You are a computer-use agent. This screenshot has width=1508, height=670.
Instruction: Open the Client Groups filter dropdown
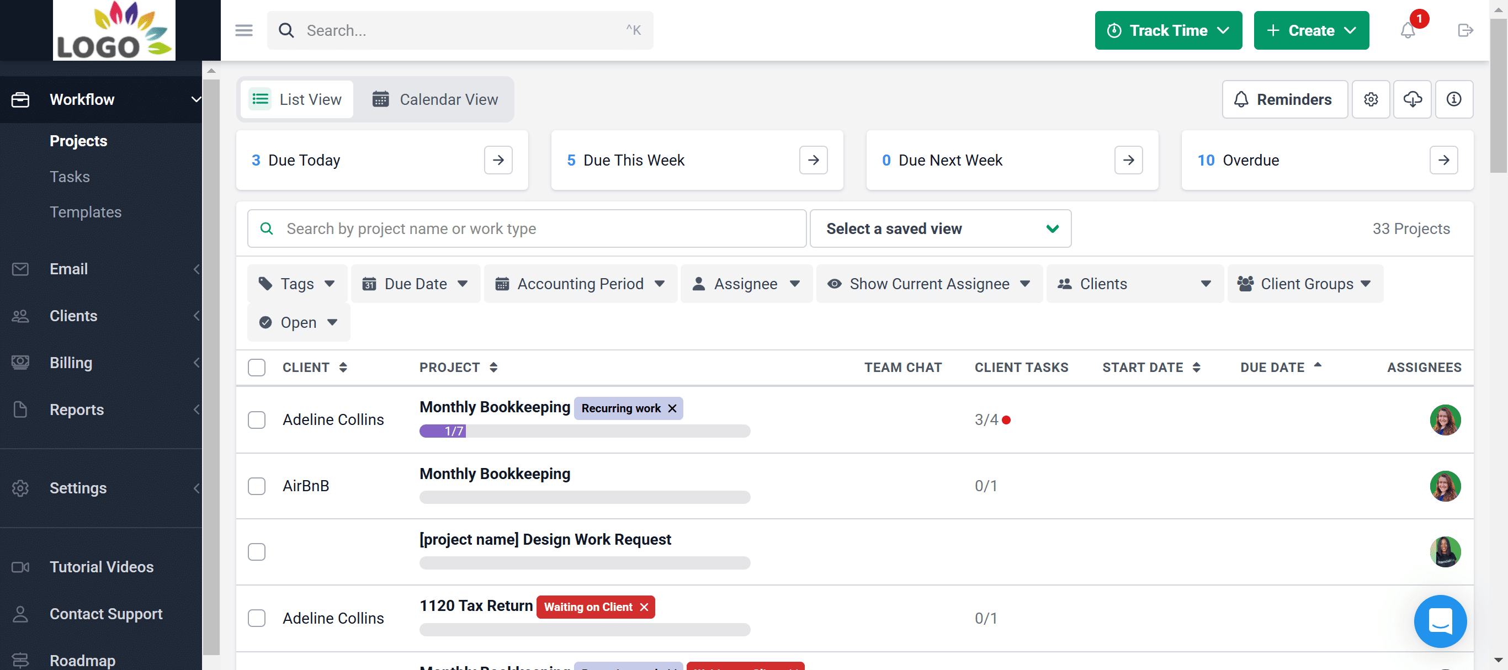pos(1305,284)
